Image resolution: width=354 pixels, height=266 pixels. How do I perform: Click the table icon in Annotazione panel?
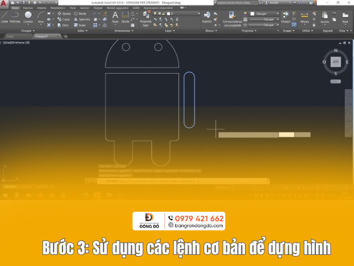pyautogui.click(x=133, y=25)
